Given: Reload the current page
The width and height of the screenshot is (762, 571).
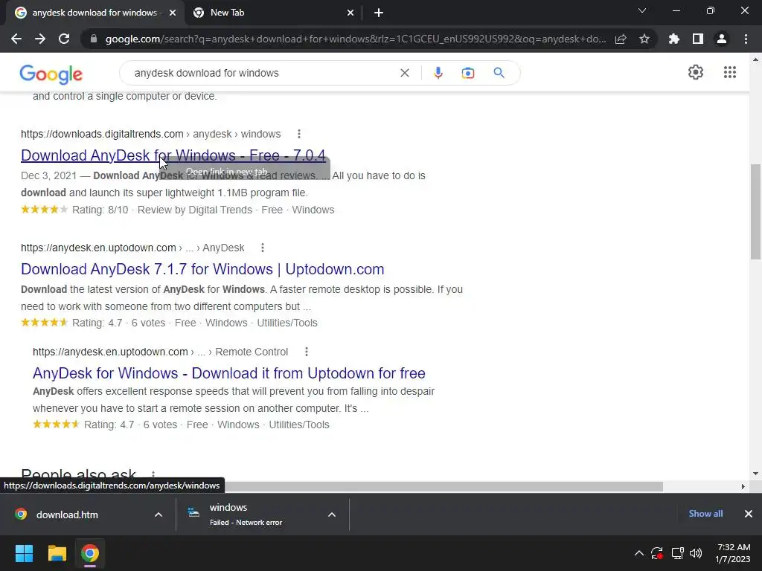Looking at the screenshot, I should click(64, 39).
